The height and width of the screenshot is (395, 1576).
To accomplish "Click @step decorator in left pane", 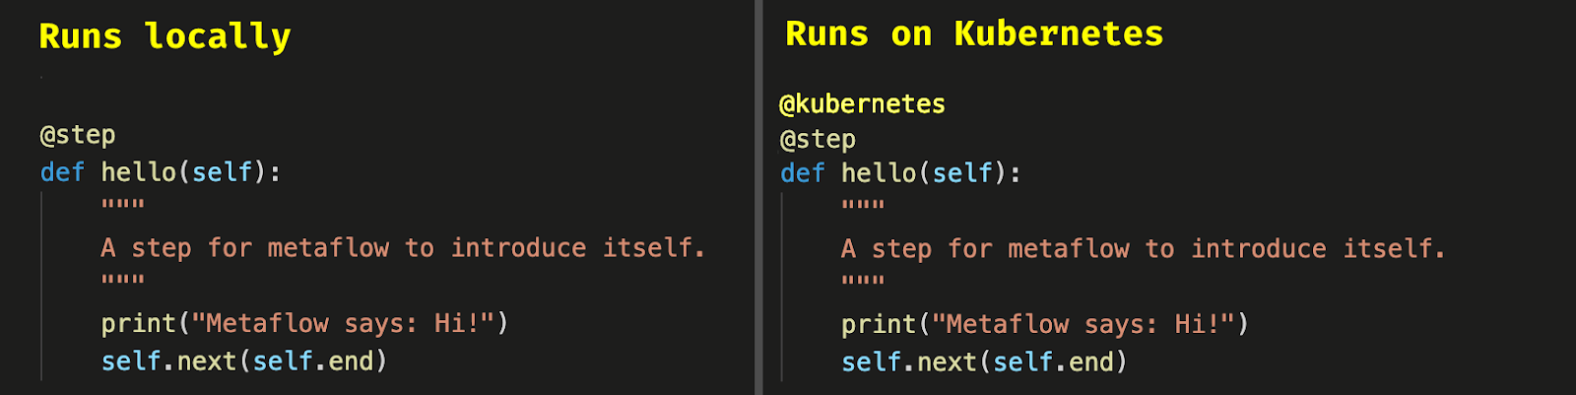I will click(78, 134).
